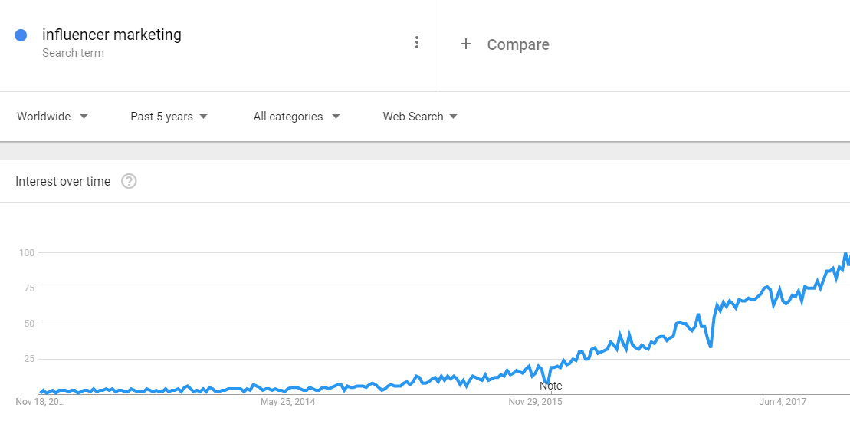
Task: Open the three-dot menu for influencer marketing
Action: tap(416, 42)
